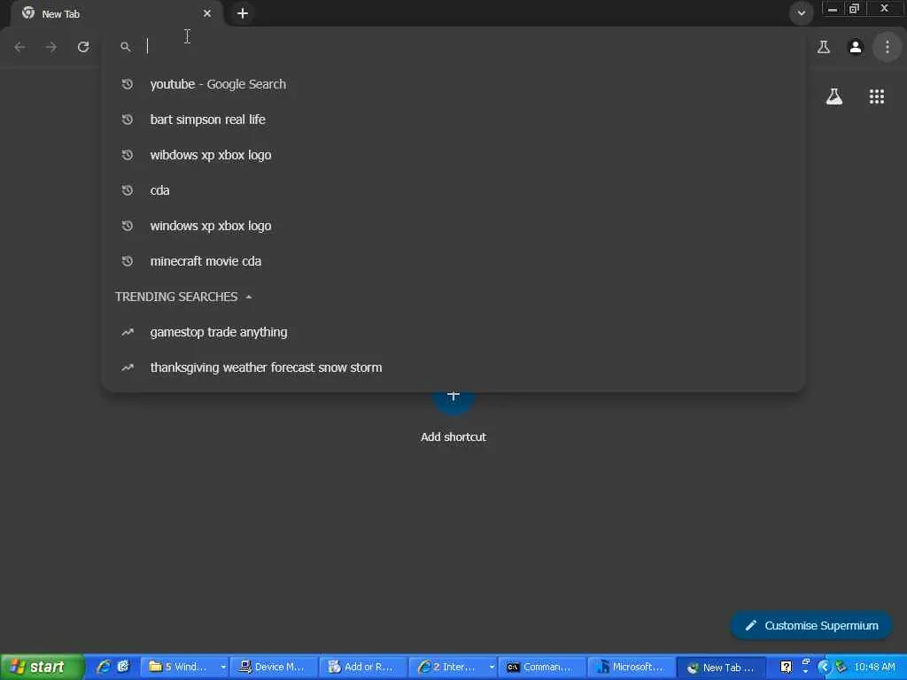
Task: Click the history icon beside "bart simpson real life"
Action: (x=128, y=120)
